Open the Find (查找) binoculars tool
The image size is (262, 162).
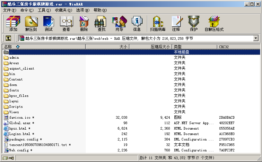(x=101, y=23)
